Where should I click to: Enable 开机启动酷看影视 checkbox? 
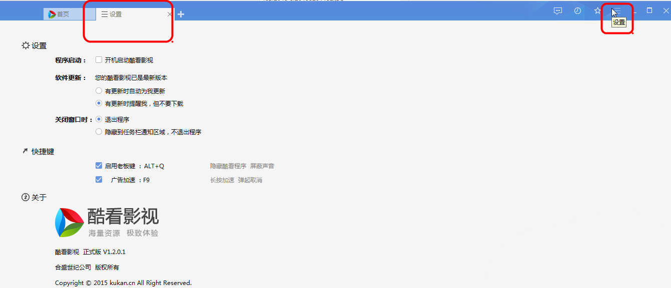click(x=99, y=60)
